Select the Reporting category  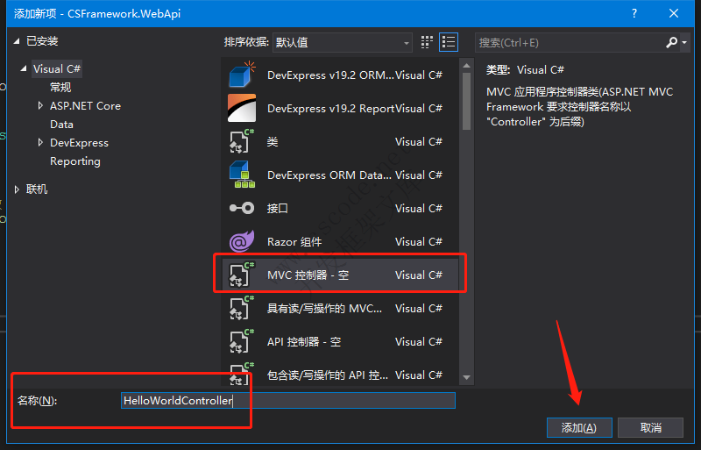click(x=75, y=161)
